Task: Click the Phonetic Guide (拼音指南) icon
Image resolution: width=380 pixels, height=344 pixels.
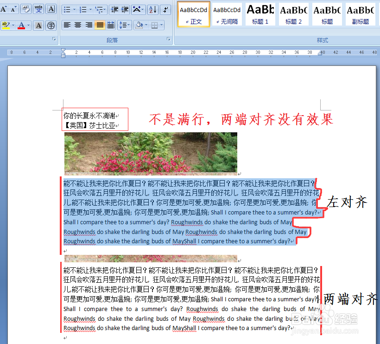Action: click(x=38, y=8)
